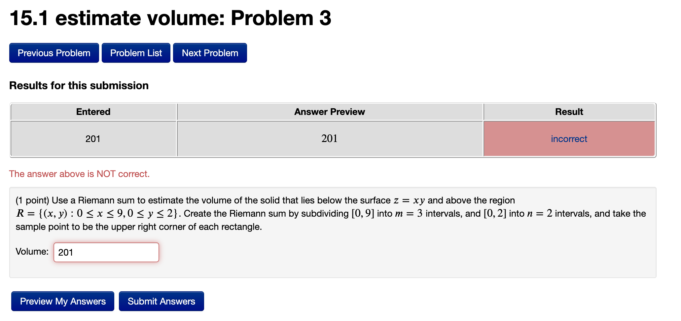
Task: Click the problem title heading
Action: coord(170,18)
